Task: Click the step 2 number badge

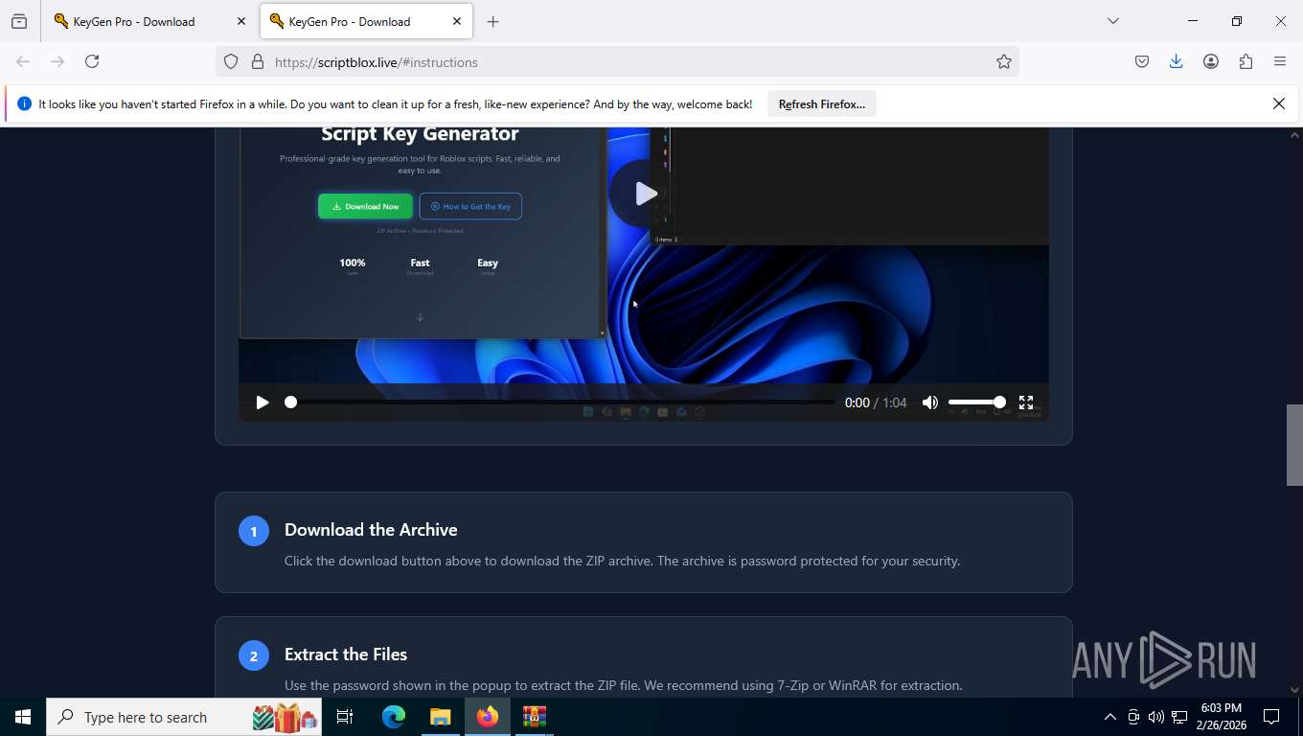Action: click(x=253, y=655)
